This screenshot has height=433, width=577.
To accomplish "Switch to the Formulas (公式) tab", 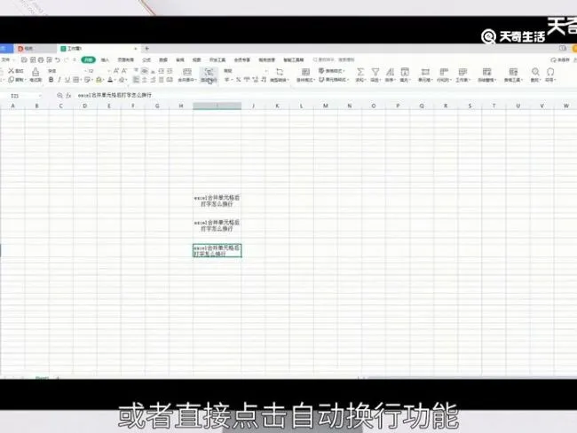I will tap(146, 59).
